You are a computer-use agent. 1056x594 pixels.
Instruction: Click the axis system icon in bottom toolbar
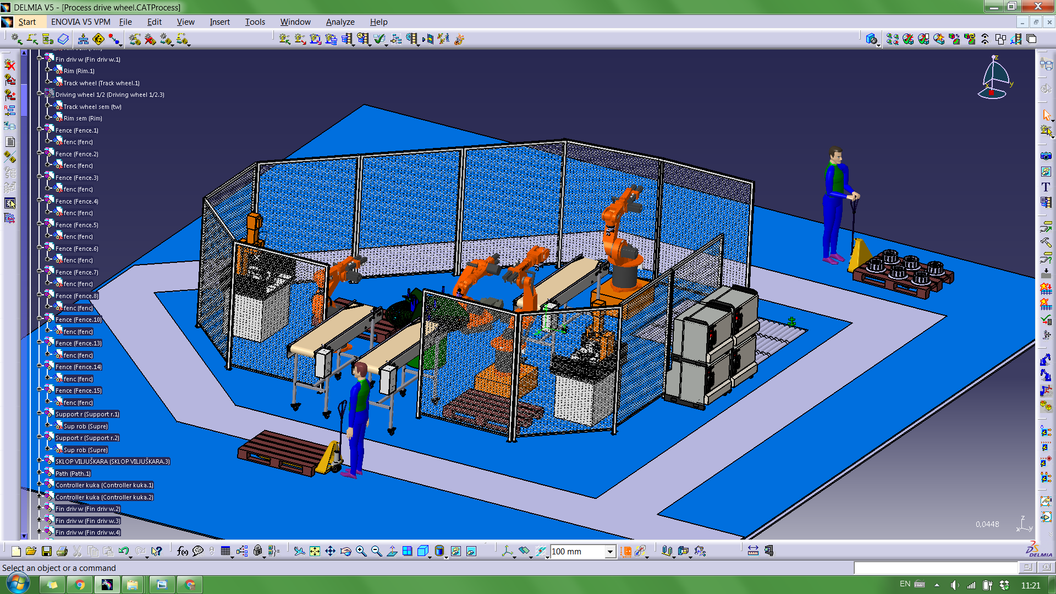pos(507,551)
